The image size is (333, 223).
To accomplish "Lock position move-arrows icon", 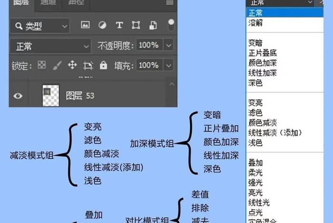I will pyautogui.click(x=72, y=65).
